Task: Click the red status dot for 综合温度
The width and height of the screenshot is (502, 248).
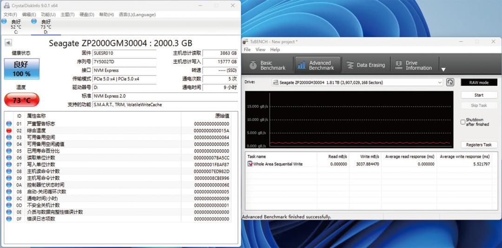Action: (x=9, y=131)
